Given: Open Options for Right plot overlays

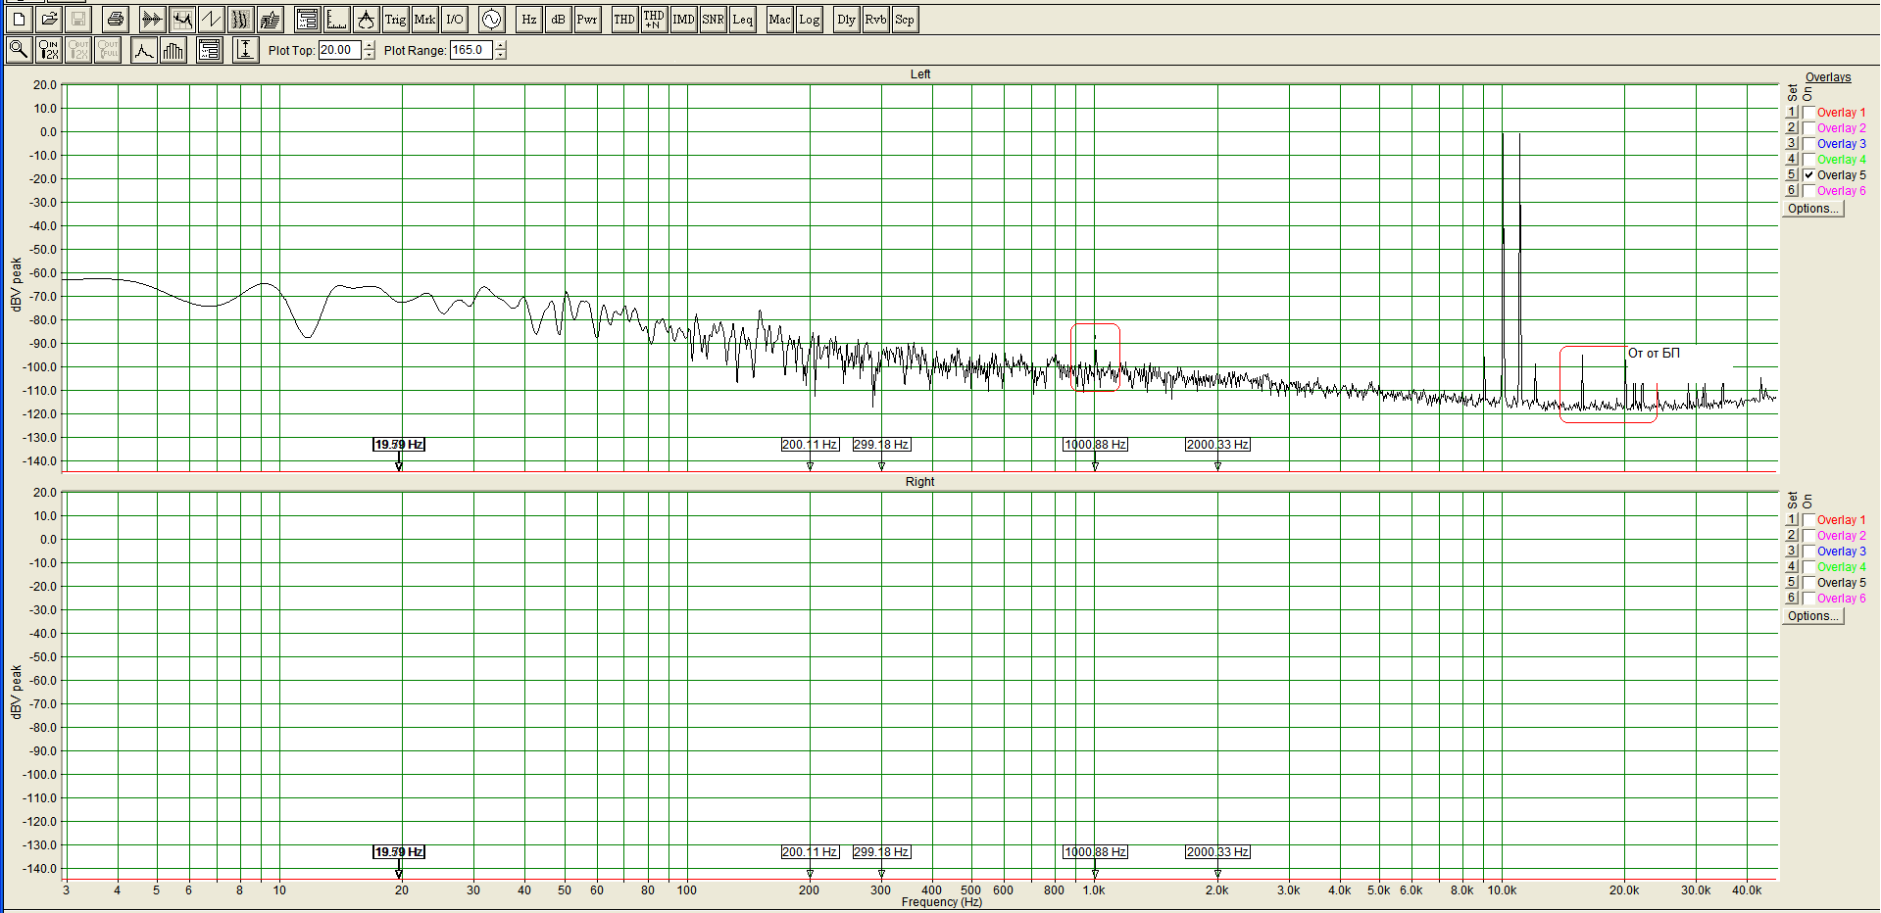Looking at the screenshot, I should pyautogui.click(x=1812, y=616).
